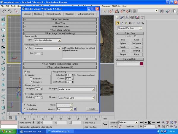
Task: Expand V-Ray Frame buffer rollout
Action: click(60, 27)
